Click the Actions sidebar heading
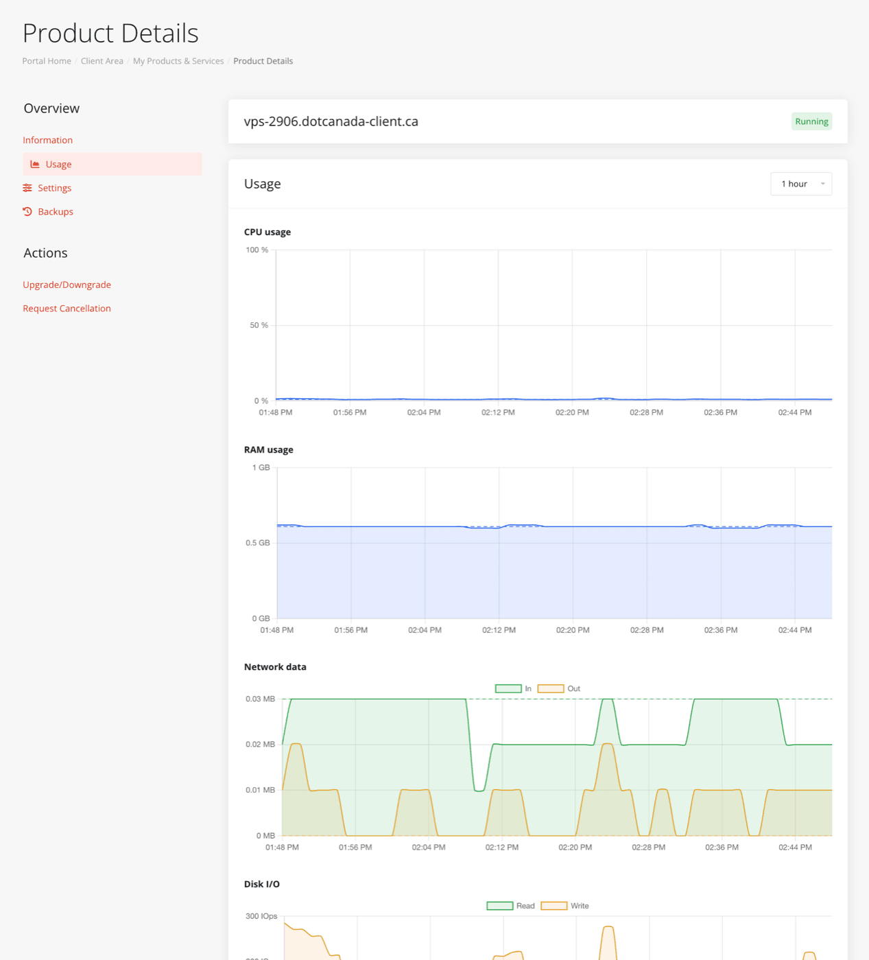Image resolution: width=869 pixels, height=960 pixels. [x=45, y=253]
